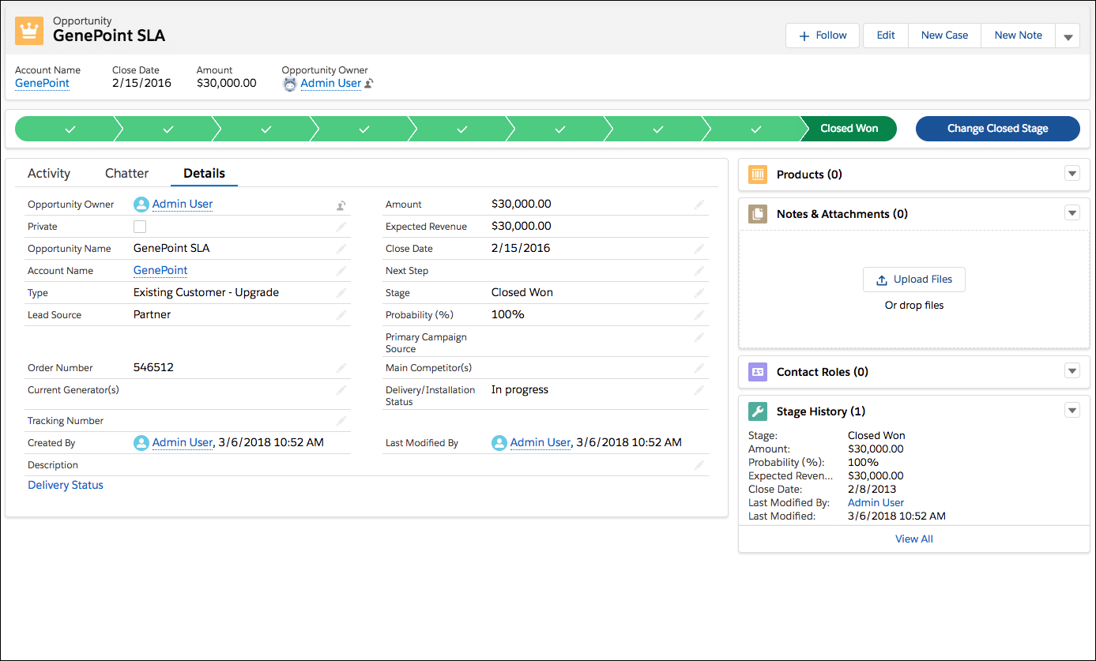
Task: Expand the Products panel dropdown arrow
Action: (1072, 174)
